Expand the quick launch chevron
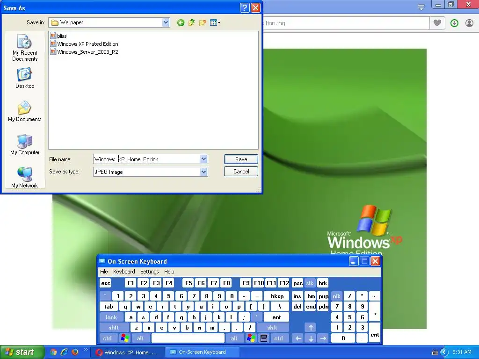Screen dimensions: 479x359 pos(86,350)
